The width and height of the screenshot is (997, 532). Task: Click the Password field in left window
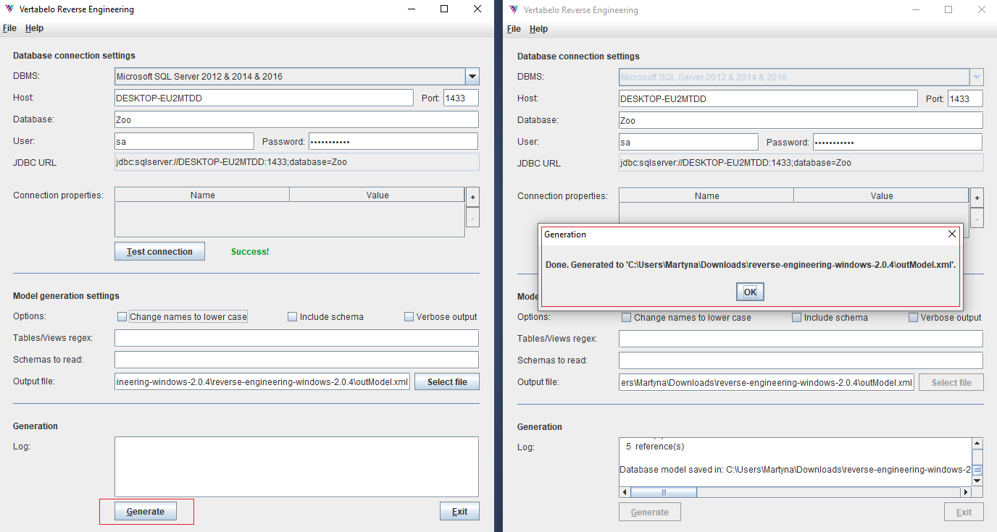coord(393,141)
